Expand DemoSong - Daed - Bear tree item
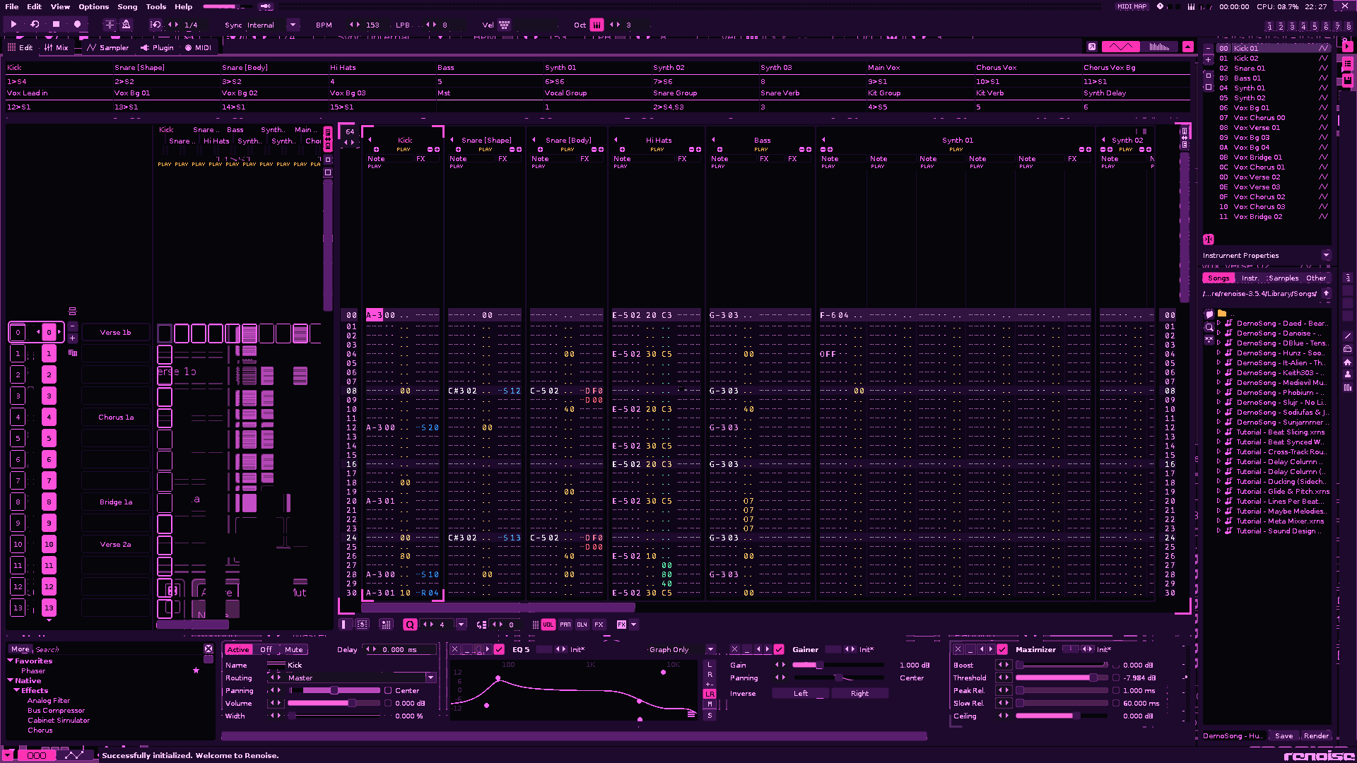This screenshot has height=763, width=1357. pyautogui.click(x=1218, y=323)
